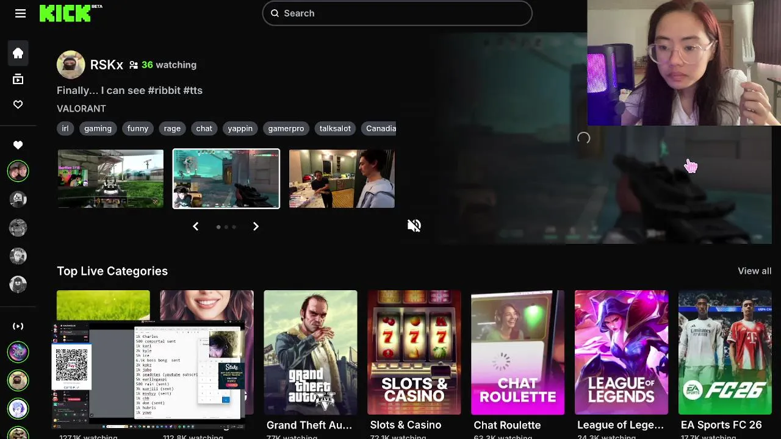The height and width of the screenshot is (439, 781).
Task: Open the Chat Roulette category card
Action: point(518,352)
